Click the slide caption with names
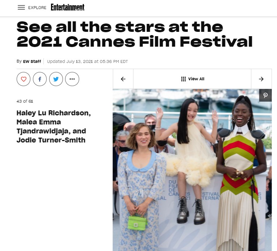Viewport: 277px width, 251px height. tap(54, 127)
